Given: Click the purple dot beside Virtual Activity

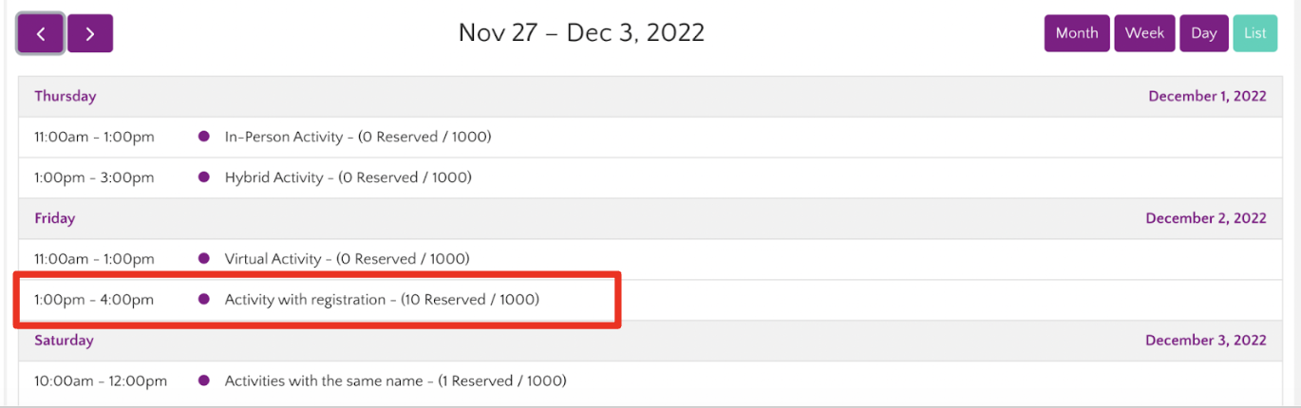Looking at the screenshot, I should tap(203, 258).
